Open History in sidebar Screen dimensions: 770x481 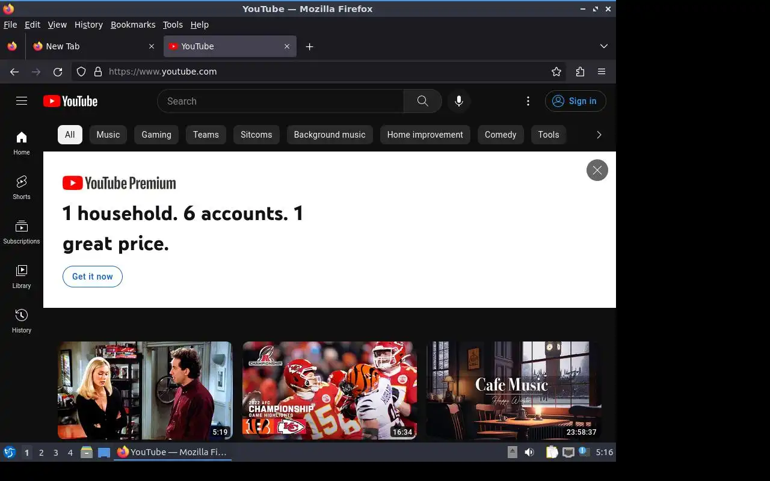point(22,321)
